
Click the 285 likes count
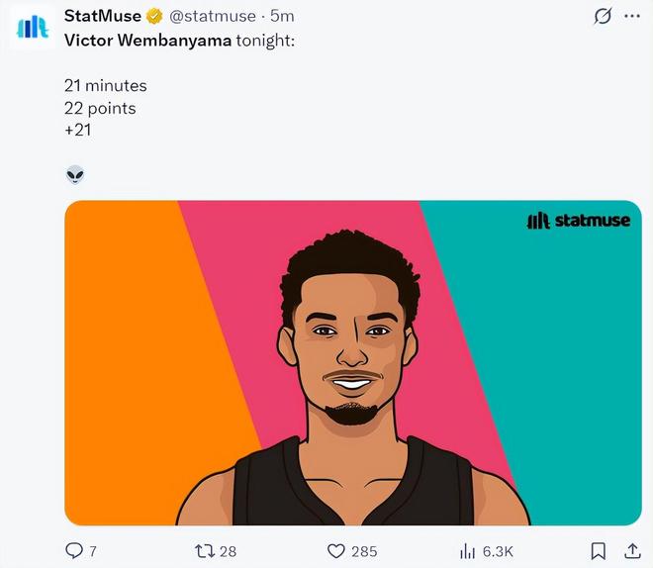tap(364, 551)
